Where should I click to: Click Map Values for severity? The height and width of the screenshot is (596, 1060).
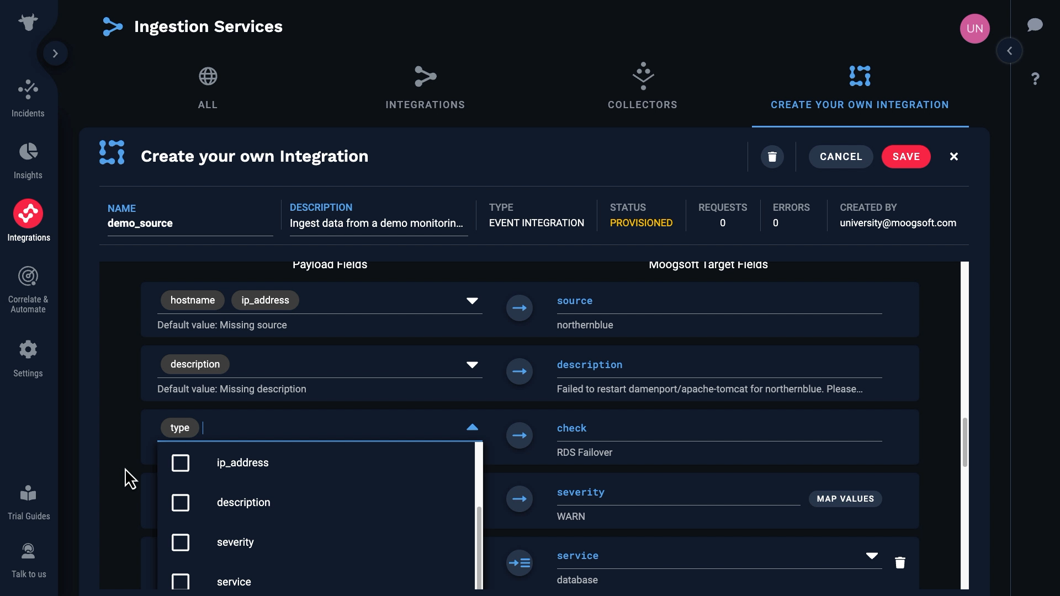845,499
